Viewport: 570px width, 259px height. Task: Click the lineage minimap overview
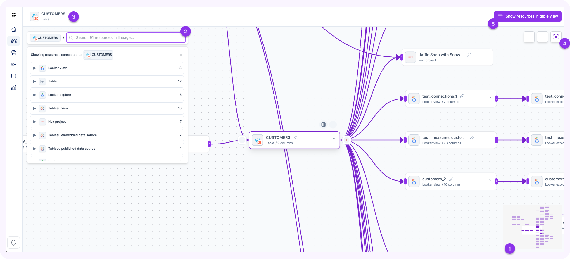coord(533,227)
